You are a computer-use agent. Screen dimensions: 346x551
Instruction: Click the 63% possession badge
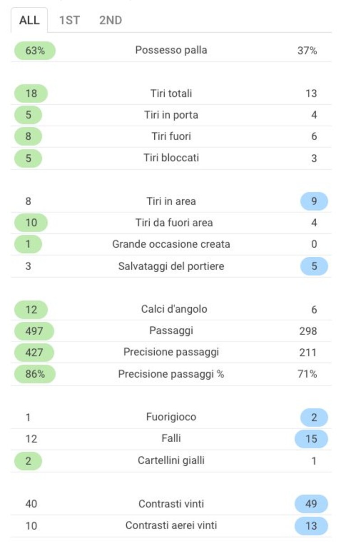pyautogui.click(x=35, y=51)
